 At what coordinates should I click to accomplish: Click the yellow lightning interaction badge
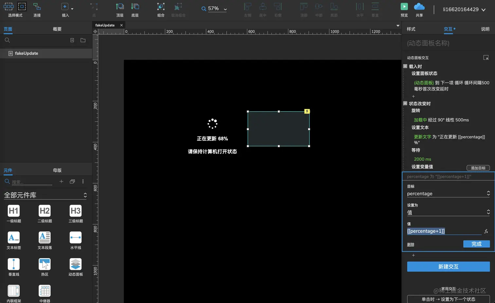(x=307, y=111)
